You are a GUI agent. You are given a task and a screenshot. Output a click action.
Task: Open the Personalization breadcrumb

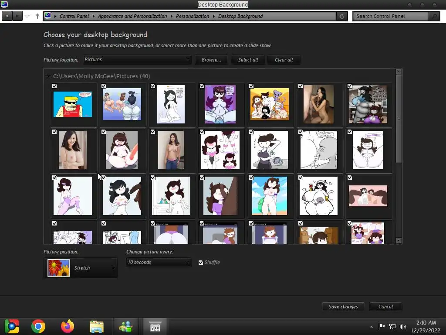pos(192,16)
